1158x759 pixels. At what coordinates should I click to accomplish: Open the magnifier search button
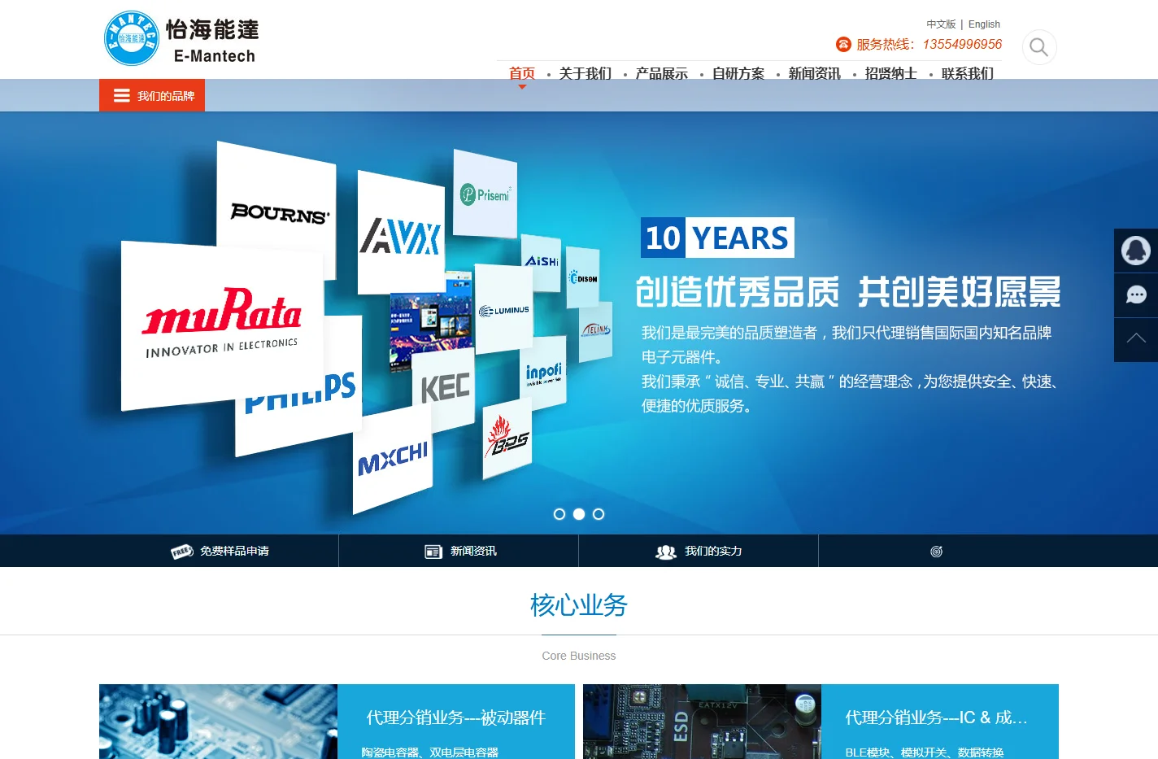click(x=1038, y=47)
